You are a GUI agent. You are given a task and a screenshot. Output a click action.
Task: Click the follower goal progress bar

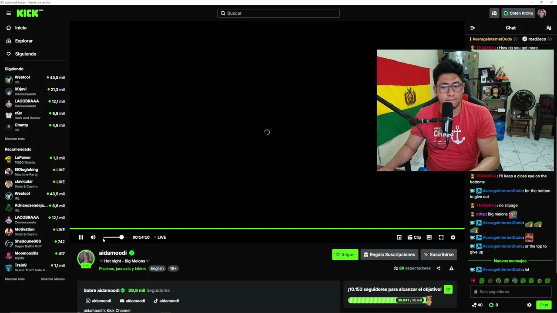point(389,300)
